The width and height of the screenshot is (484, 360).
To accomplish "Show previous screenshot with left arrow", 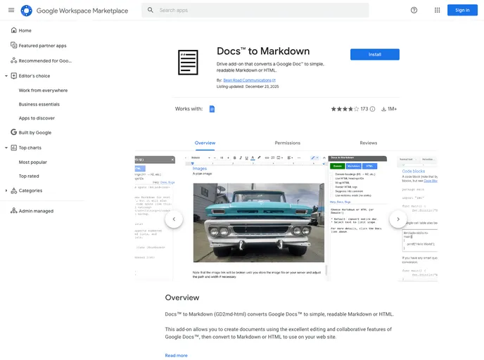I will (174, 219).
